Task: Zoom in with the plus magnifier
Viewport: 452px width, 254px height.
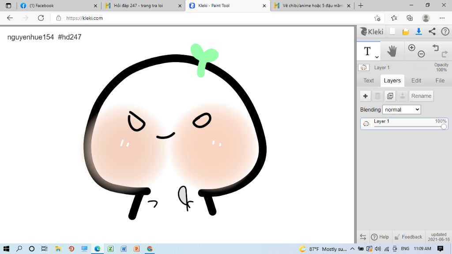Action: (x=412, y=48)
